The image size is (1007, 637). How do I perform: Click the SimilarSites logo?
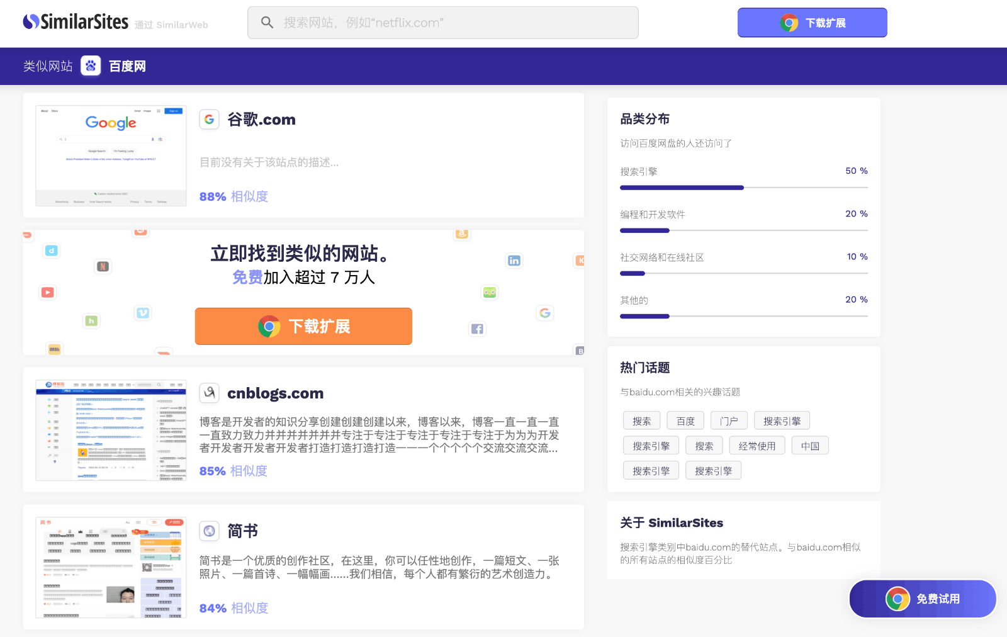click(x=76, y=22)
